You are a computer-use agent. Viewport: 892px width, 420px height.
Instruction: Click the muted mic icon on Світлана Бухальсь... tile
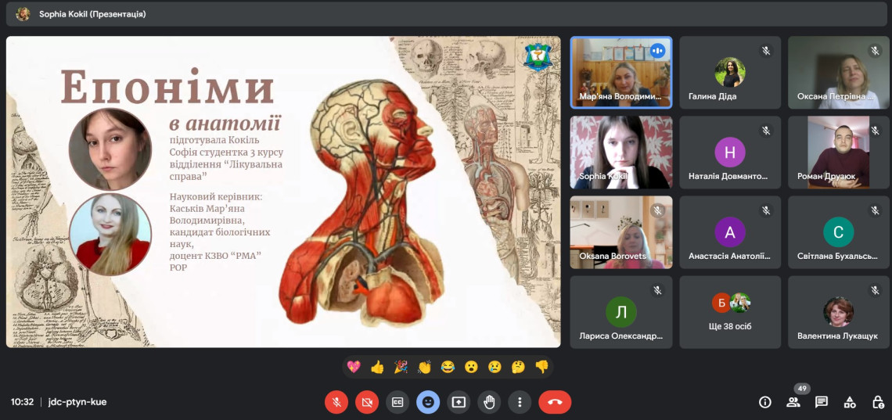(x=875, y=211)
